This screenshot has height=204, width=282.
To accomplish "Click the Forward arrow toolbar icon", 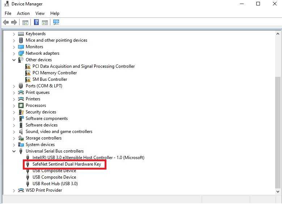I will click(14, 22).
